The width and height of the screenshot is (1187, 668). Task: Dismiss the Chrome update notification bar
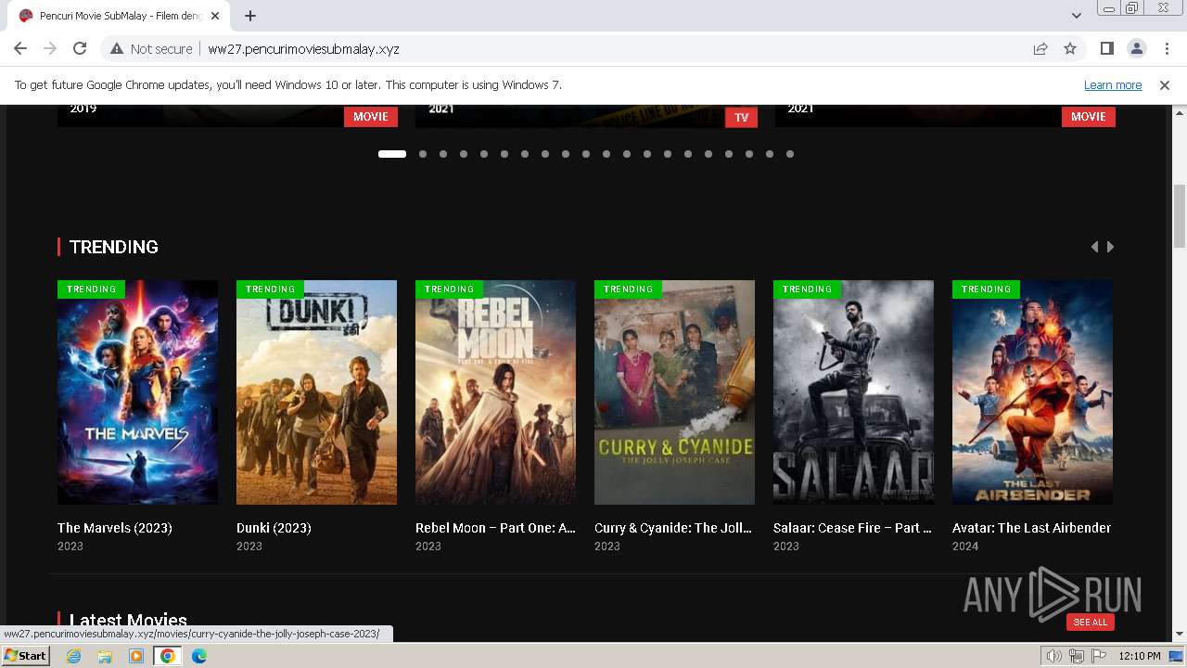[x=1165, y=84]
